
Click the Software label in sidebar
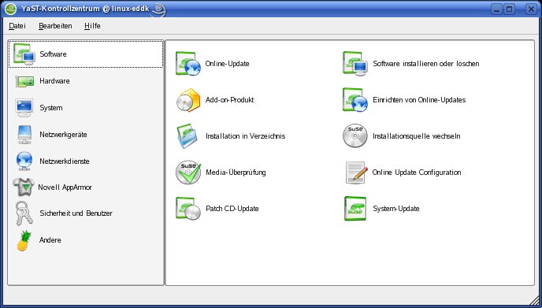(x=53, y=54)
